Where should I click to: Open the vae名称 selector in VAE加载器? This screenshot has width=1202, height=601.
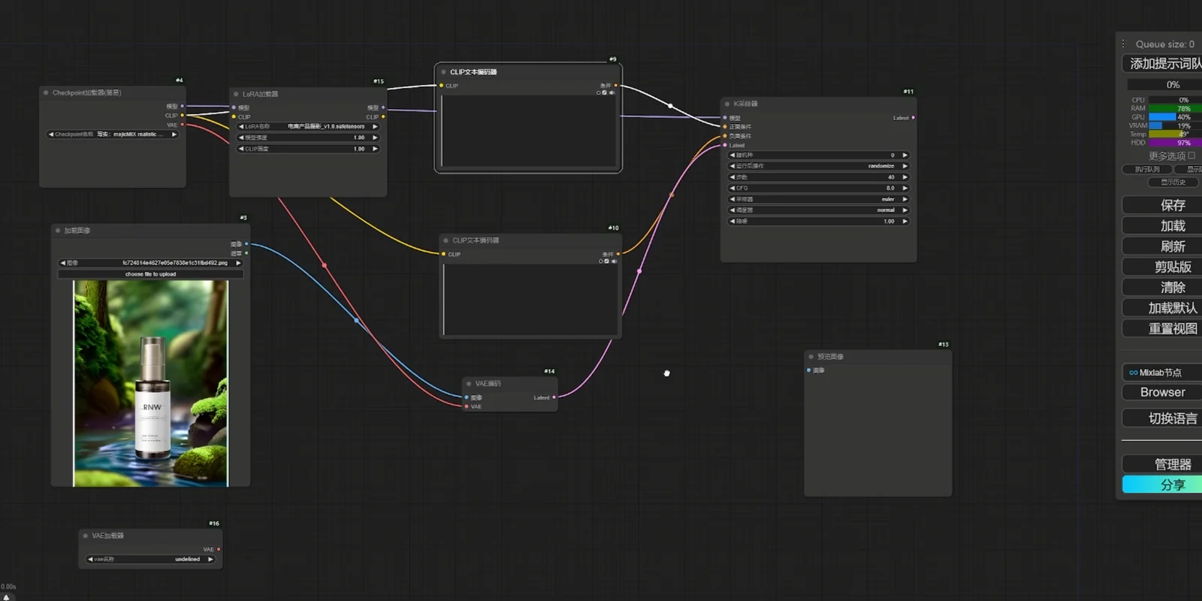[x=150, y=560]
